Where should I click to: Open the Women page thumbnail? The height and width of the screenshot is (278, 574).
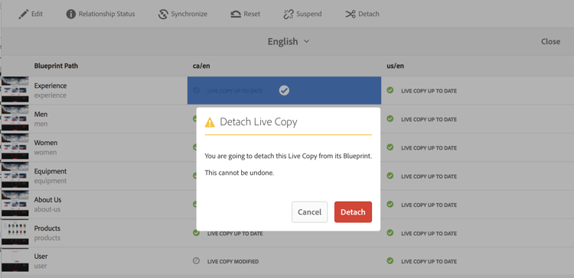(15, 147)
